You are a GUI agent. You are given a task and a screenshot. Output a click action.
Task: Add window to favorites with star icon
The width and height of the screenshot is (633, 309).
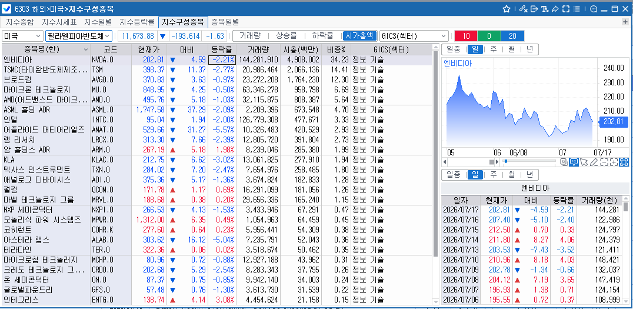pos(507,9)
